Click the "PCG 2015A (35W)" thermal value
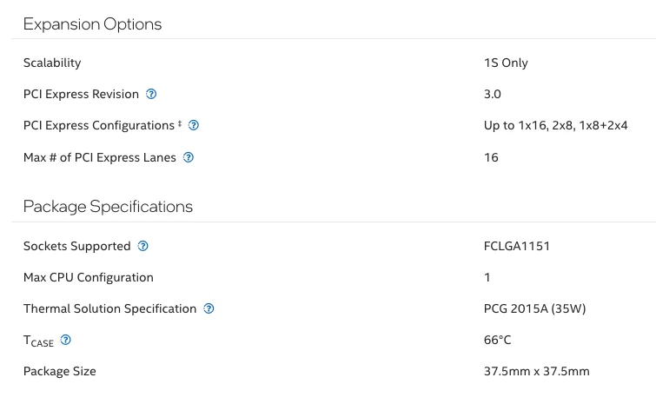The height and width of the screenshot is (404, 656). (537, 308)
